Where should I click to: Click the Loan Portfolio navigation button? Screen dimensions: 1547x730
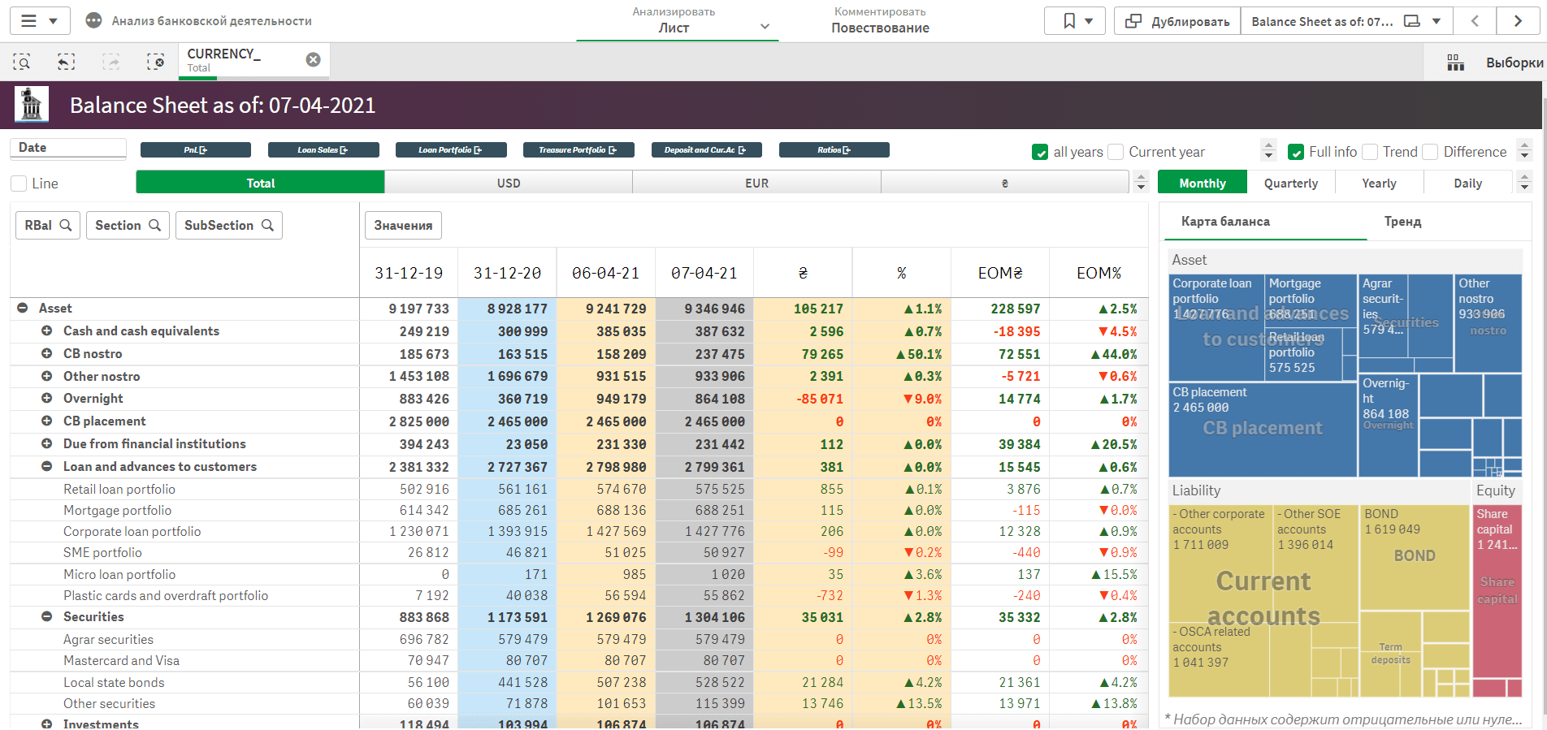(450, 150)
